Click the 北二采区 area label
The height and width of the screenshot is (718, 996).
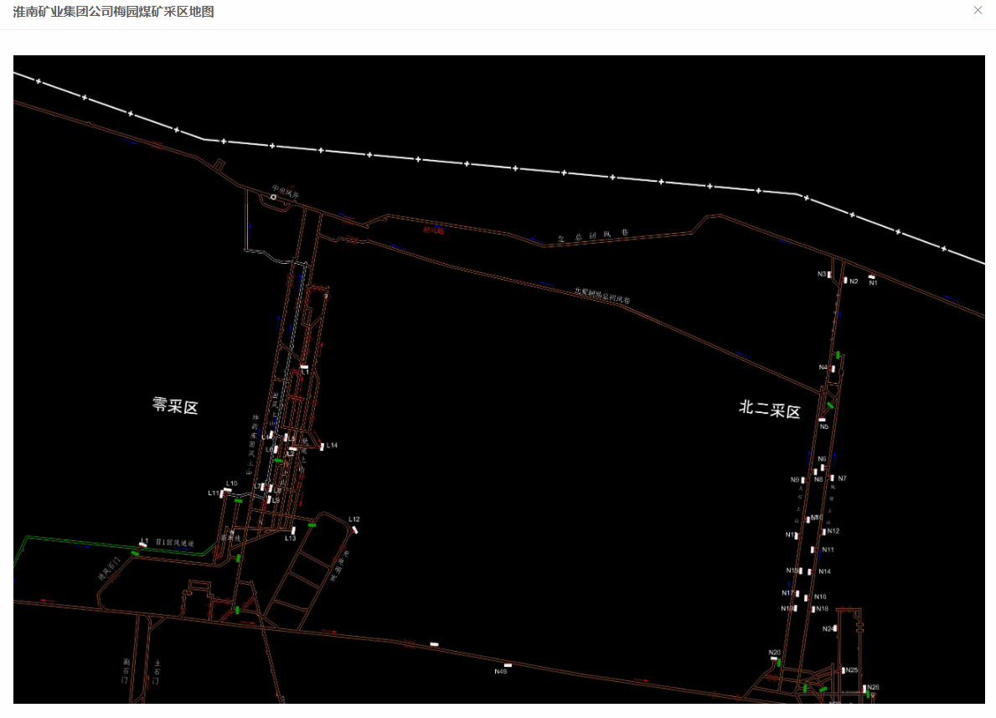(769, 410)
